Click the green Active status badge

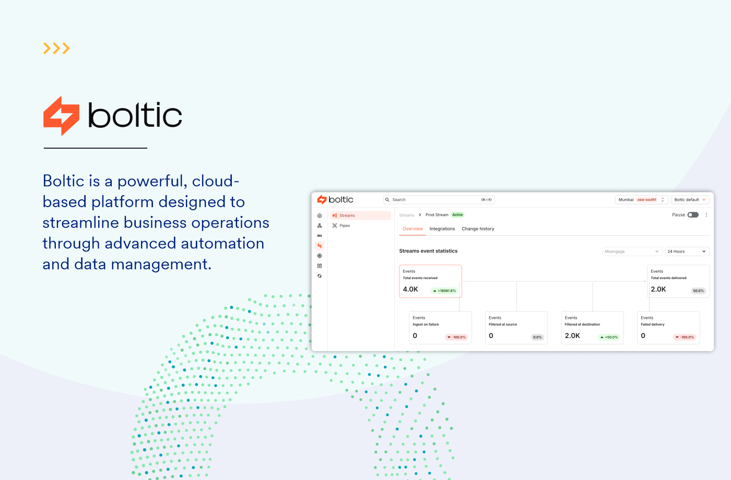pyautogui.click(x=457, y=215)
